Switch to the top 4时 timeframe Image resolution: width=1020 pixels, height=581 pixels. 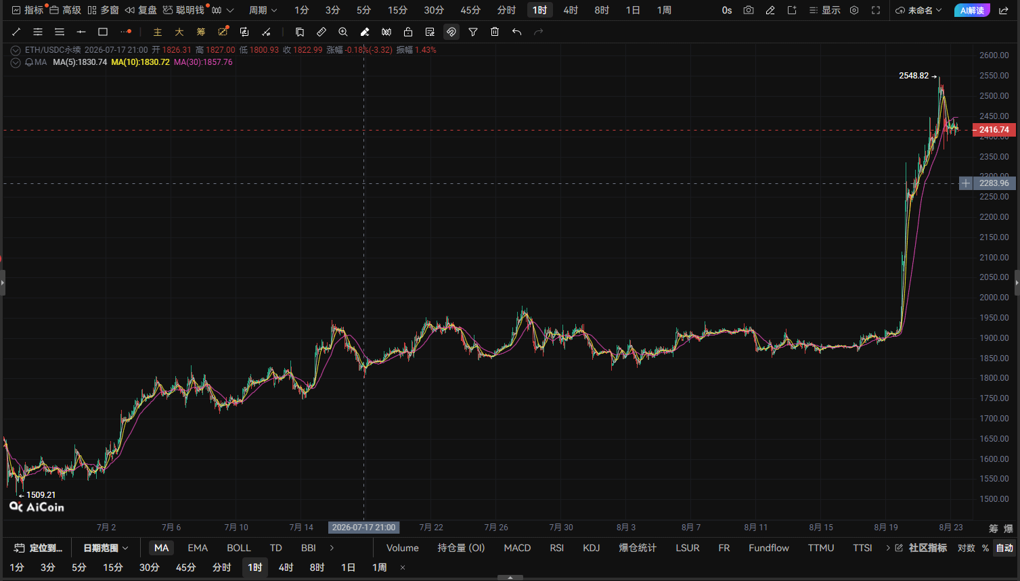coord(571,10)
